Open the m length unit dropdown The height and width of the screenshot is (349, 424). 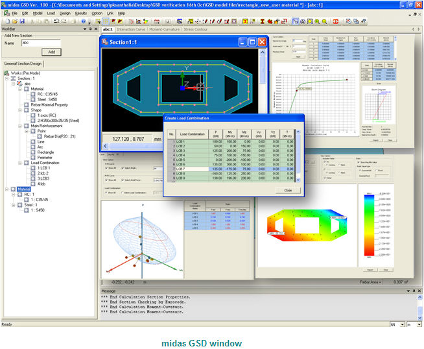(419, 324)
